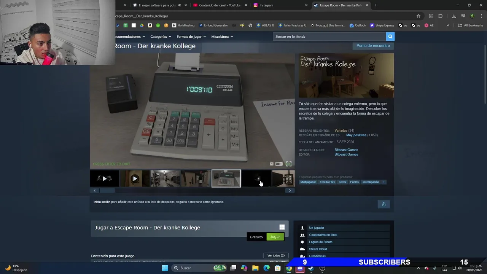The height and width of the screenshot is (274, 487).
Task: Click the 'Logros de Steam' feature link
Action: pyautogui.click(x=321, y=242)
